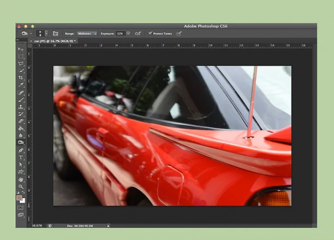Viewport: 334px width, 240px height.
Task: Toggle Quick Mask mode
Action: point(21,207)
